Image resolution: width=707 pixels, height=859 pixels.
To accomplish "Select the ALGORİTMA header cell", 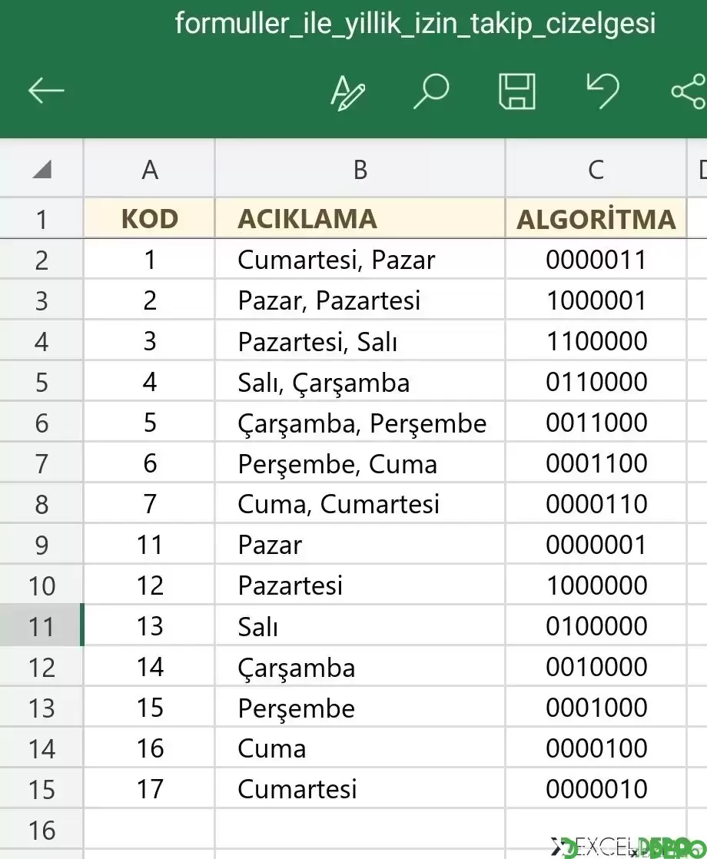I will tap(596, 218).
